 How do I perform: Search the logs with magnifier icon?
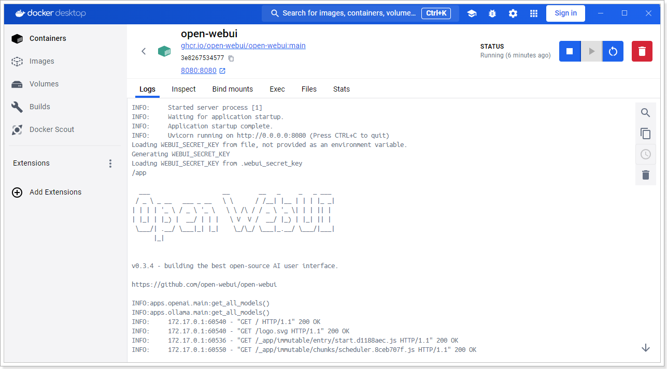[x=646, y=113]
